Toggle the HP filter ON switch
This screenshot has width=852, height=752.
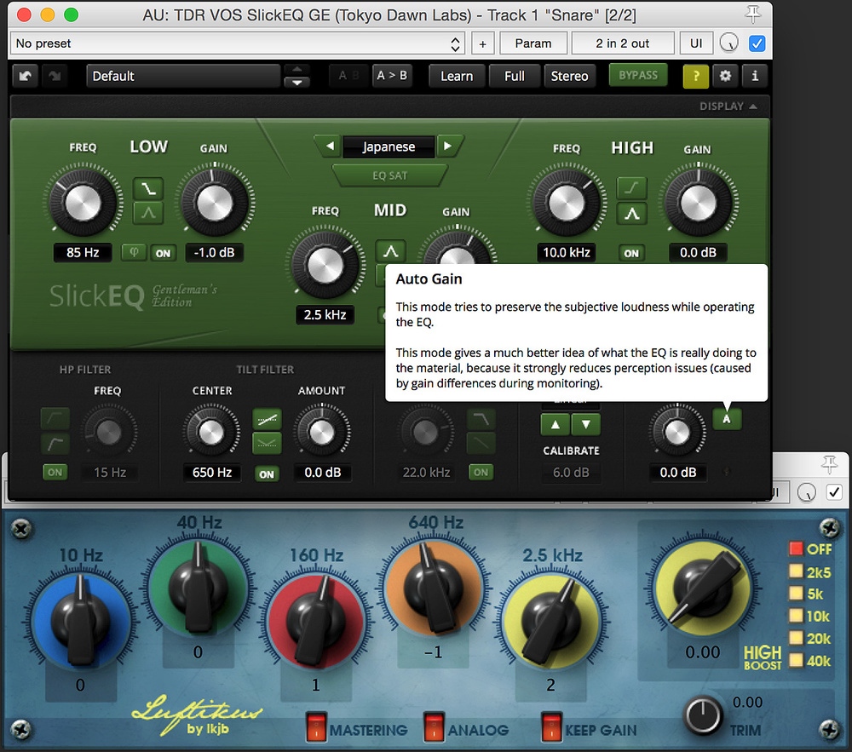55,473
